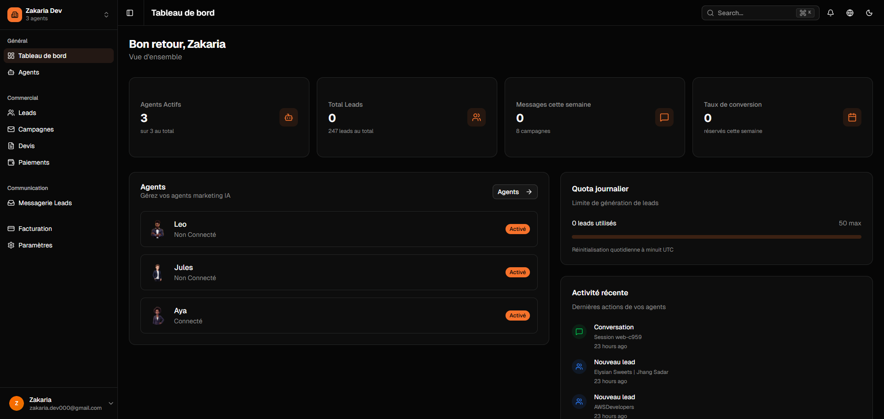
Task: Open the Jules agent row
Action: (338, 272)
